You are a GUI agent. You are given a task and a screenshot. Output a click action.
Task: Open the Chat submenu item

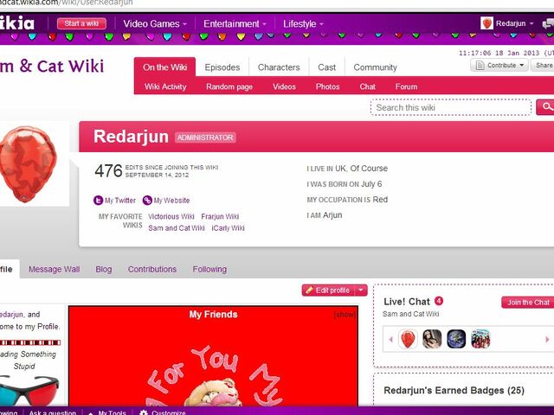367,86
